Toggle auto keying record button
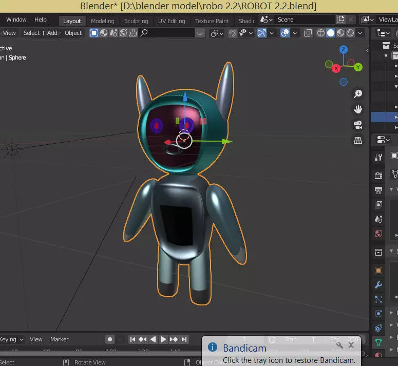The height and width of the screenshot is (366, 398). click(110, 339)
